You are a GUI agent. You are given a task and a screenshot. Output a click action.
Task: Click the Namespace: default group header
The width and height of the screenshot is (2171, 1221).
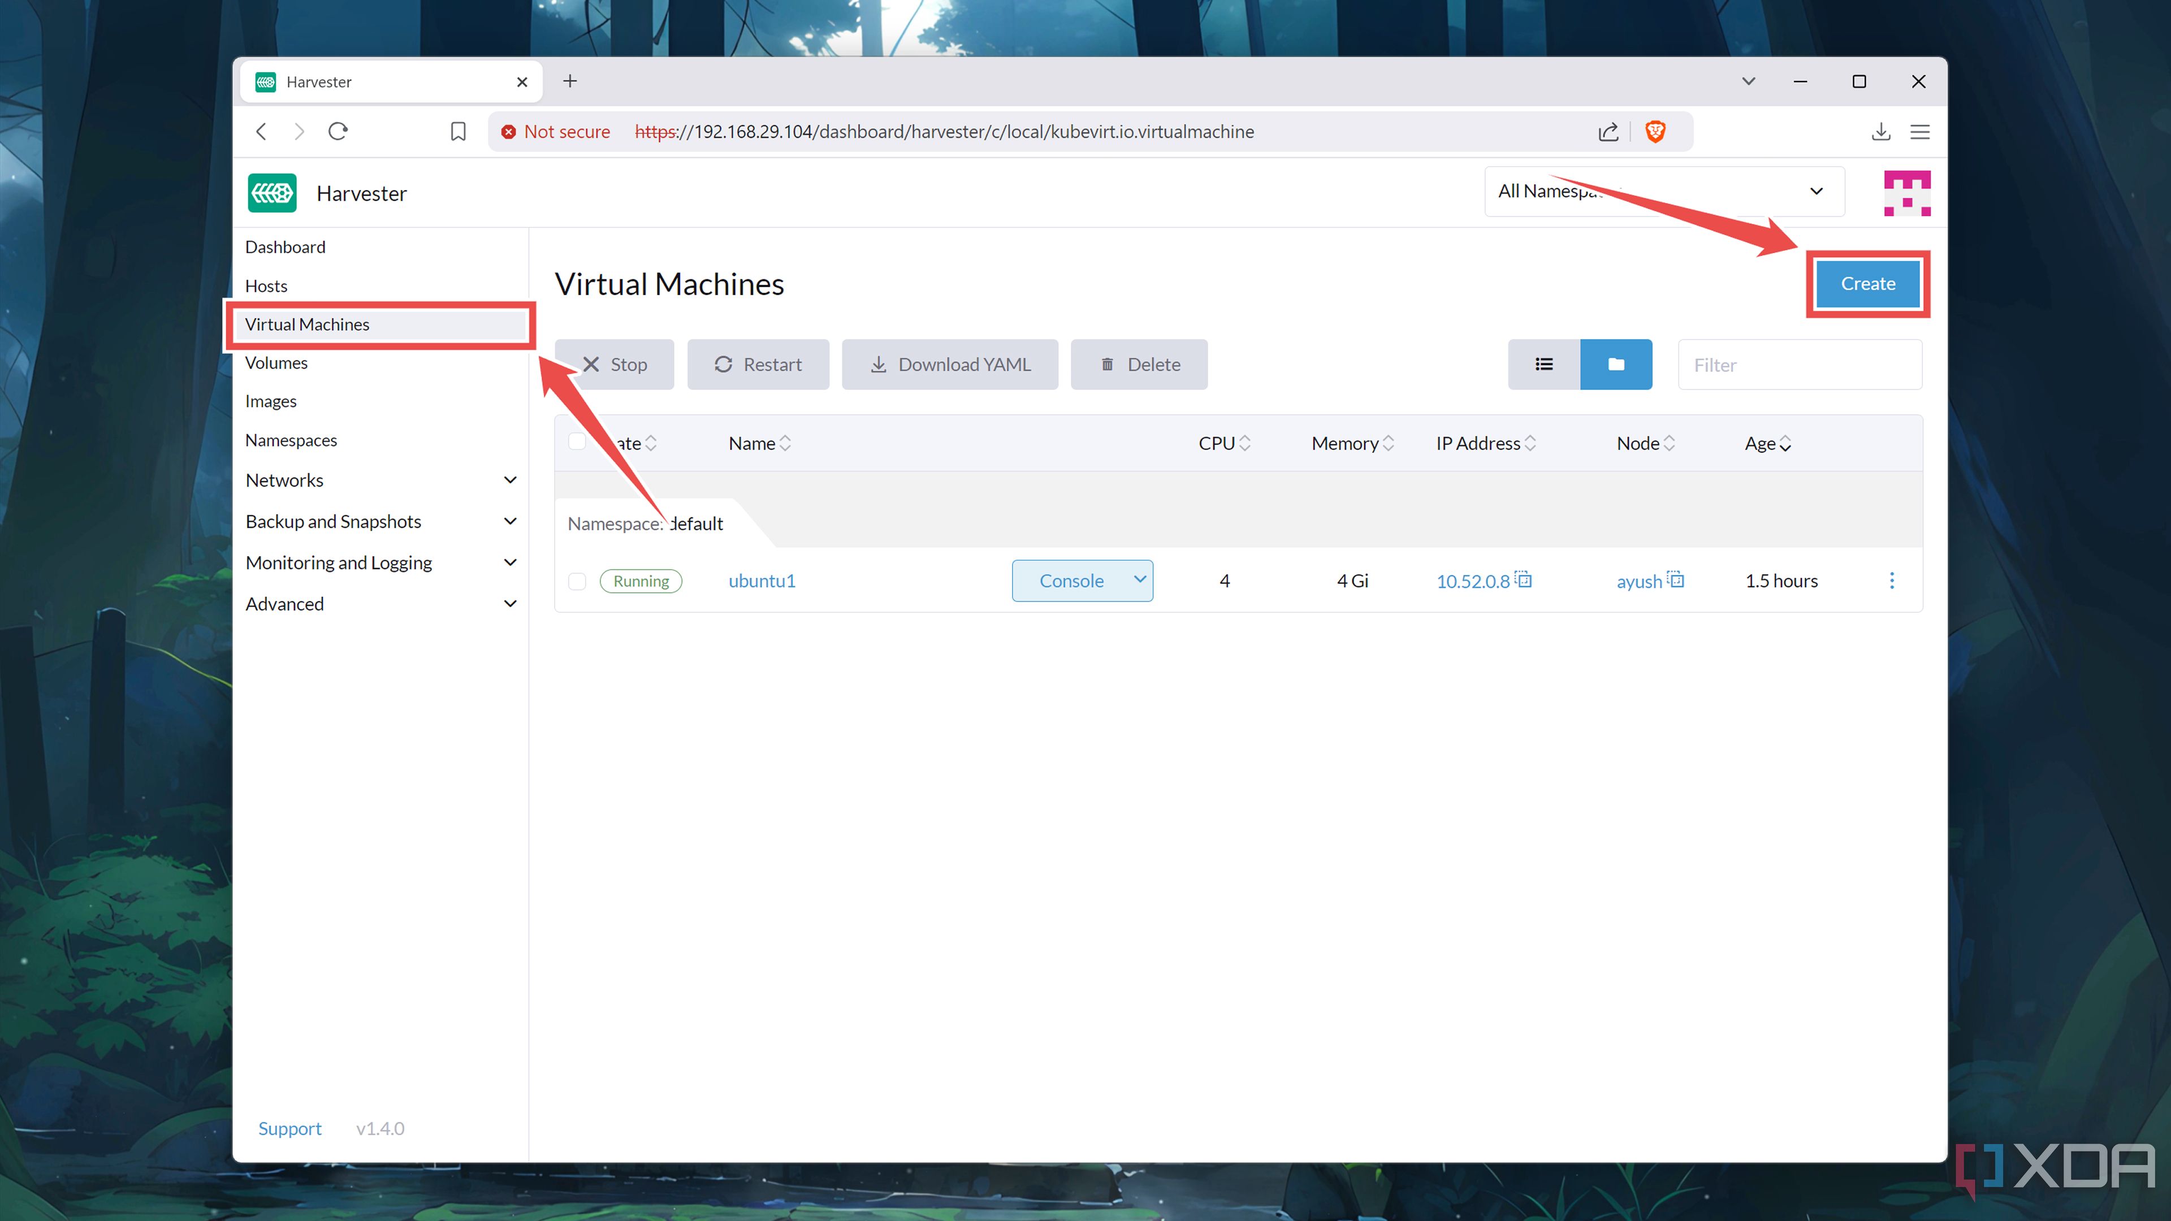(x=645, y=523)
